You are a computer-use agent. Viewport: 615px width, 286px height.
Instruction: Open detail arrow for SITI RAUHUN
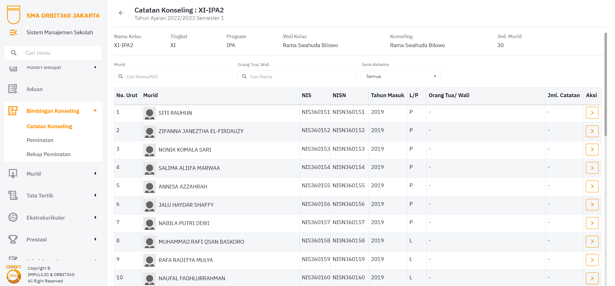[x=592, y=113]
